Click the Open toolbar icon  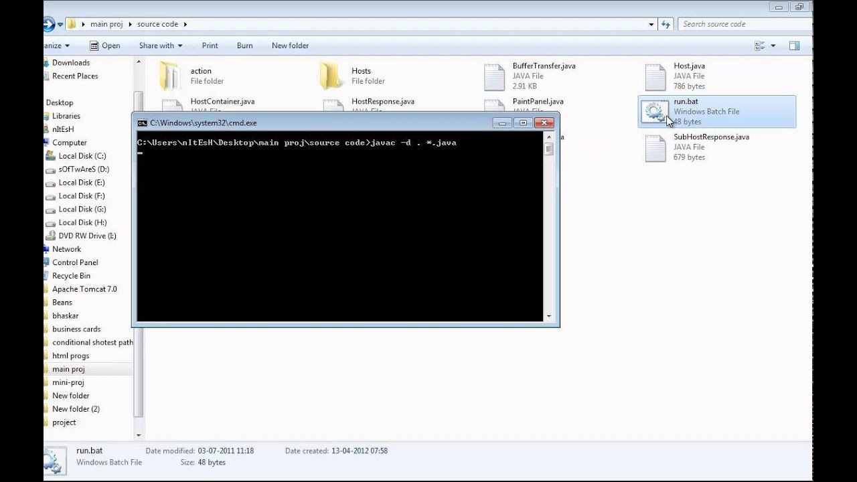[94, 46]
